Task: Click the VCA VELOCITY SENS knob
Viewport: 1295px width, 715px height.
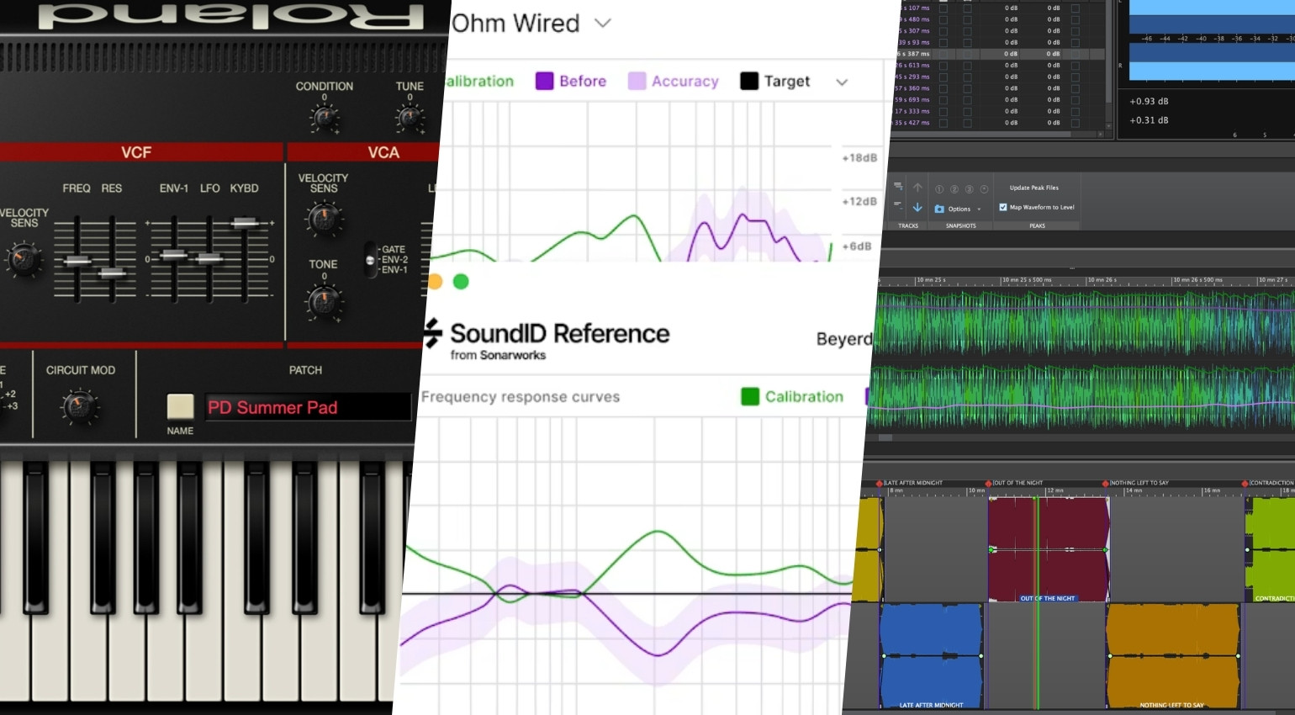Action: [324, 219]
